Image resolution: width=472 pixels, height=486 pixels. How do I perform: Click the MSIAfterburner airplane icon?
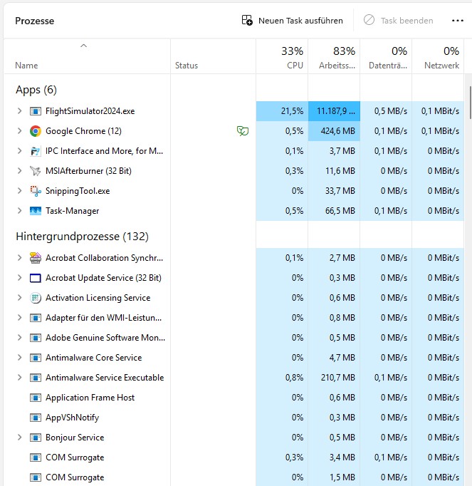point(36,171)
